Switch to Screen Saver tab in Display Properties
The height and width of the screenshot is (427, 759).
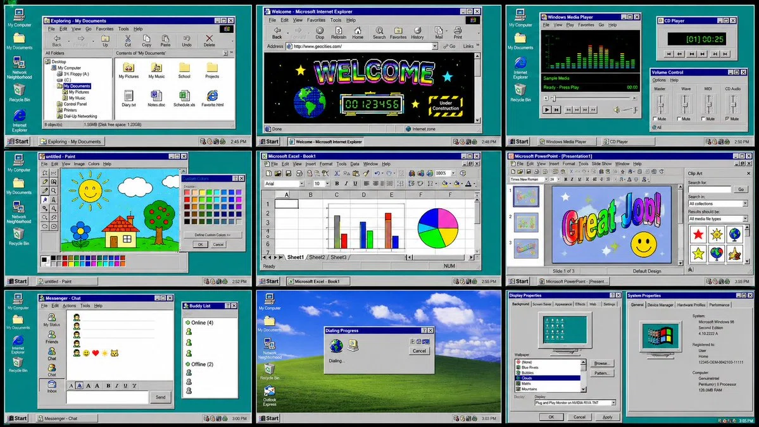click(x=542, y=304)
